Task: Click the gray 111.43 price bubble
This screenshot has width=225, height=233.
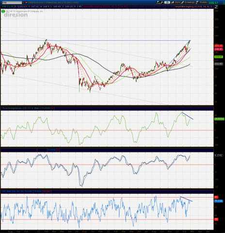Action: [219, 64]
